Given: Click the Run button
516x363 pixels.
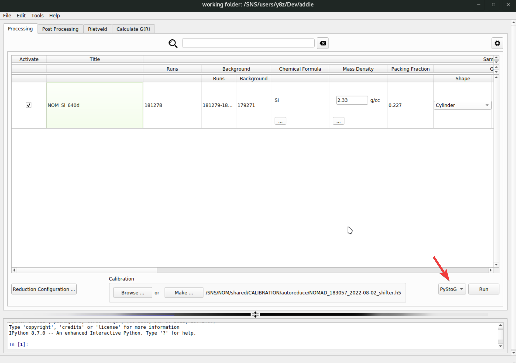Looking at the screenshot, I should [483, 289].
